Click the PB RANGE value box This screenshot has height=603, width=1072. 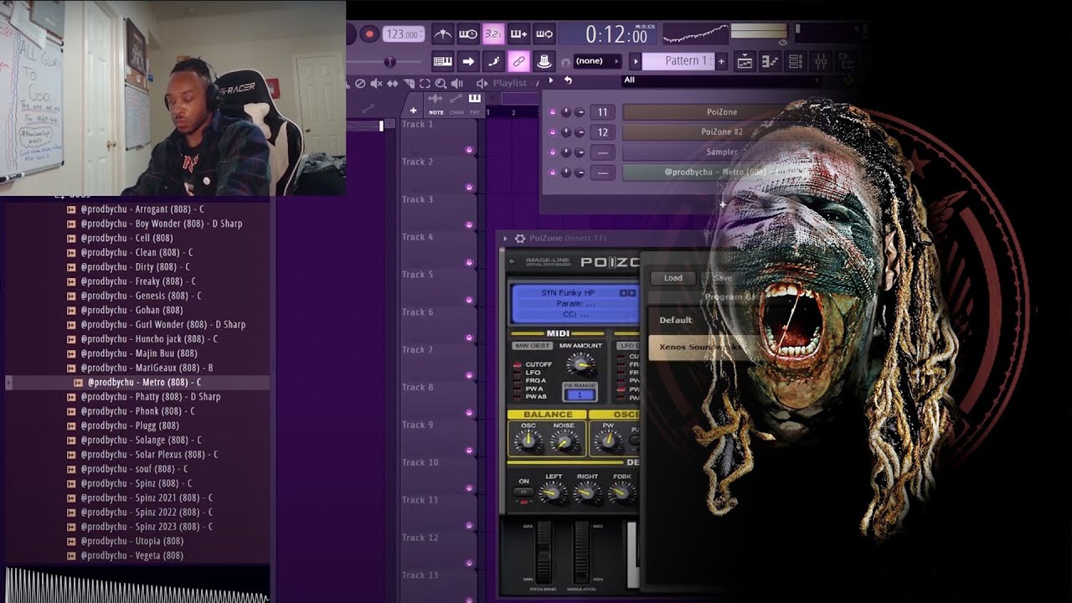point(580,394)
